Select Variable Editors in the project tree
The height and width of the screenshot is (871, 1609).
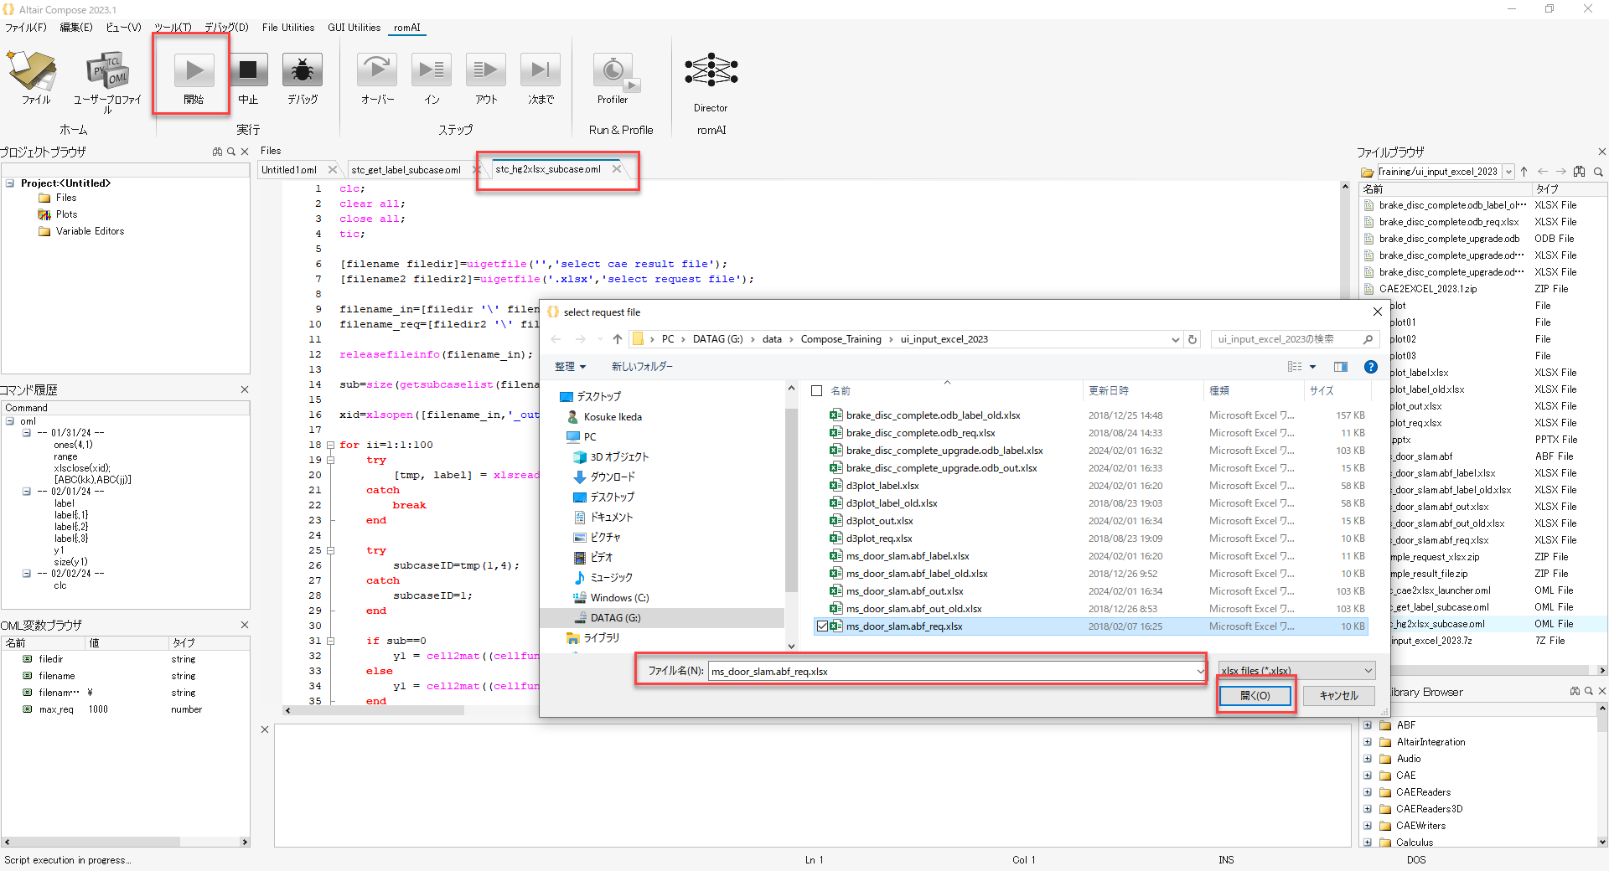(x=90, y=231)
